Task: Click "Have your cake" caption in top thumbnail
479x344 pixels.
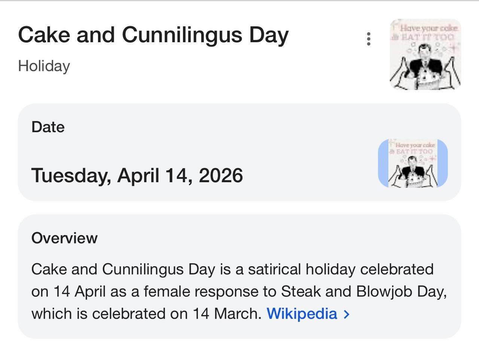Action: point(428,28)
